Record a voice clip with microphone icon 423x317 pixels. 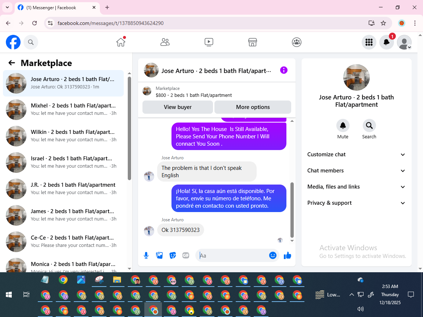pos(146,255)
